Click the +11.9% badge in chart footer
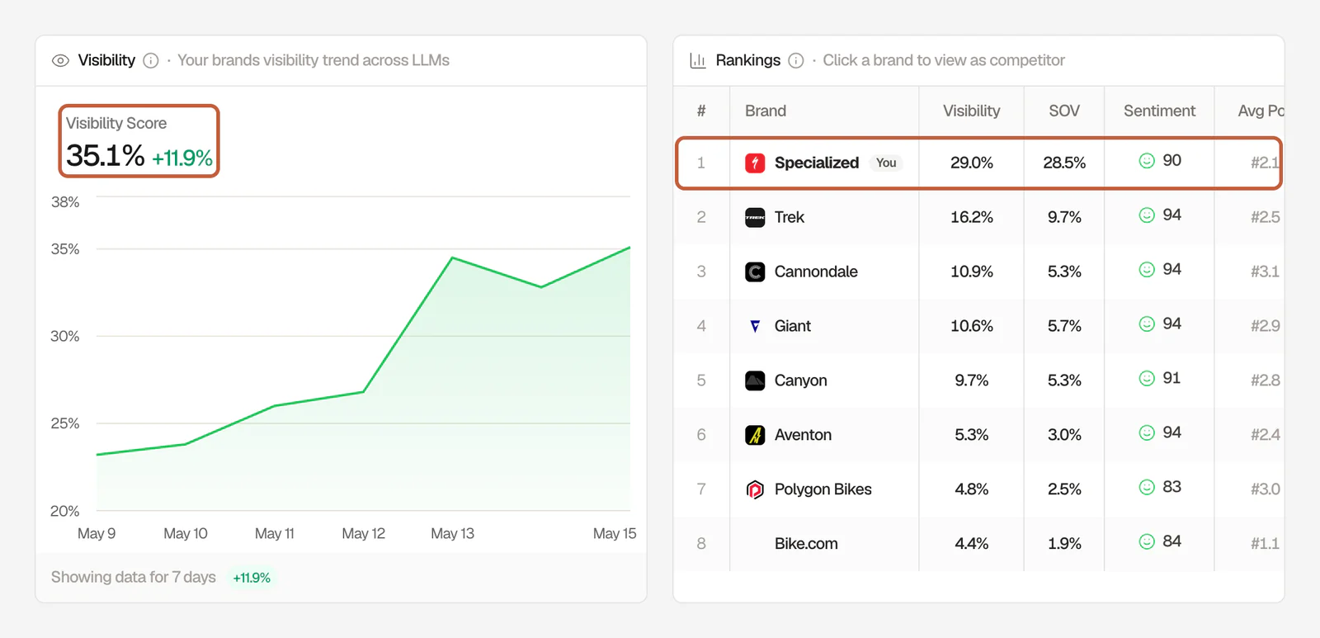Image resolution: width=1320 pixels, height=638 pixels. (252, 578)
